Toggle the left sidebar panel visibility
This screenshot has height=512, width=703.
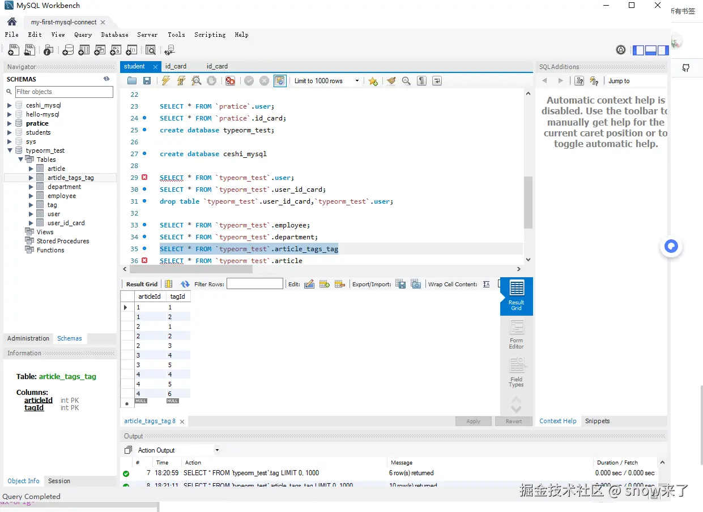point(638,50)
